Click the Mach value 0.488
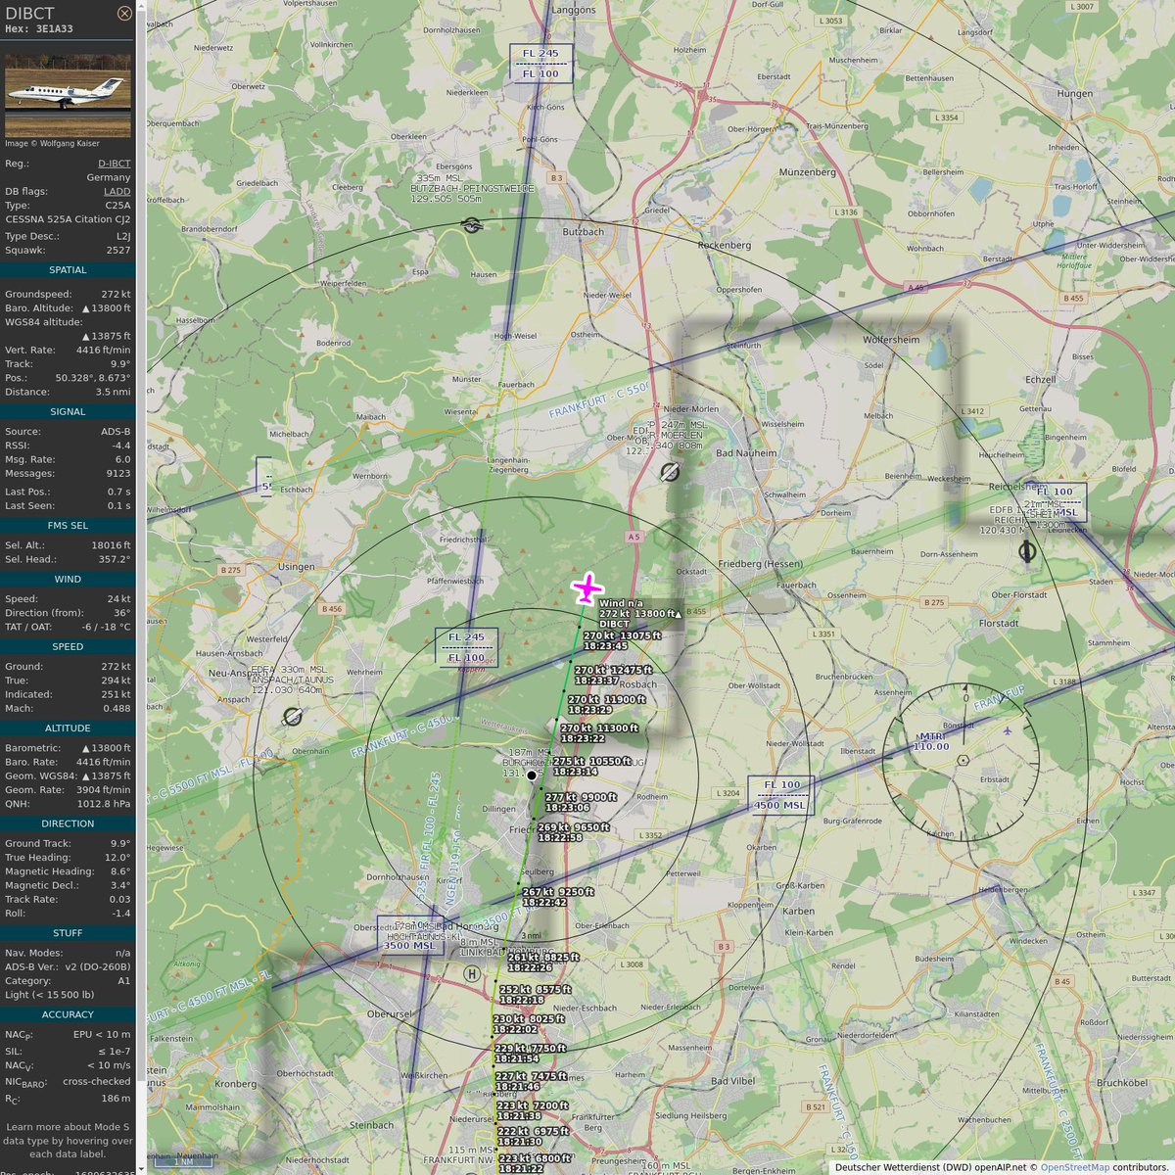 [x=117, y=709]
